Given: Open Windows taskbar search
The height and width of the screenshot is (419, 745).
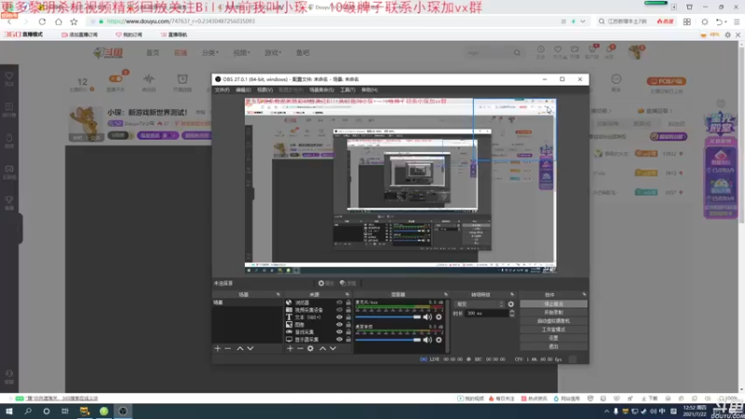Looking at the screenshot, I should click(28, 412).
